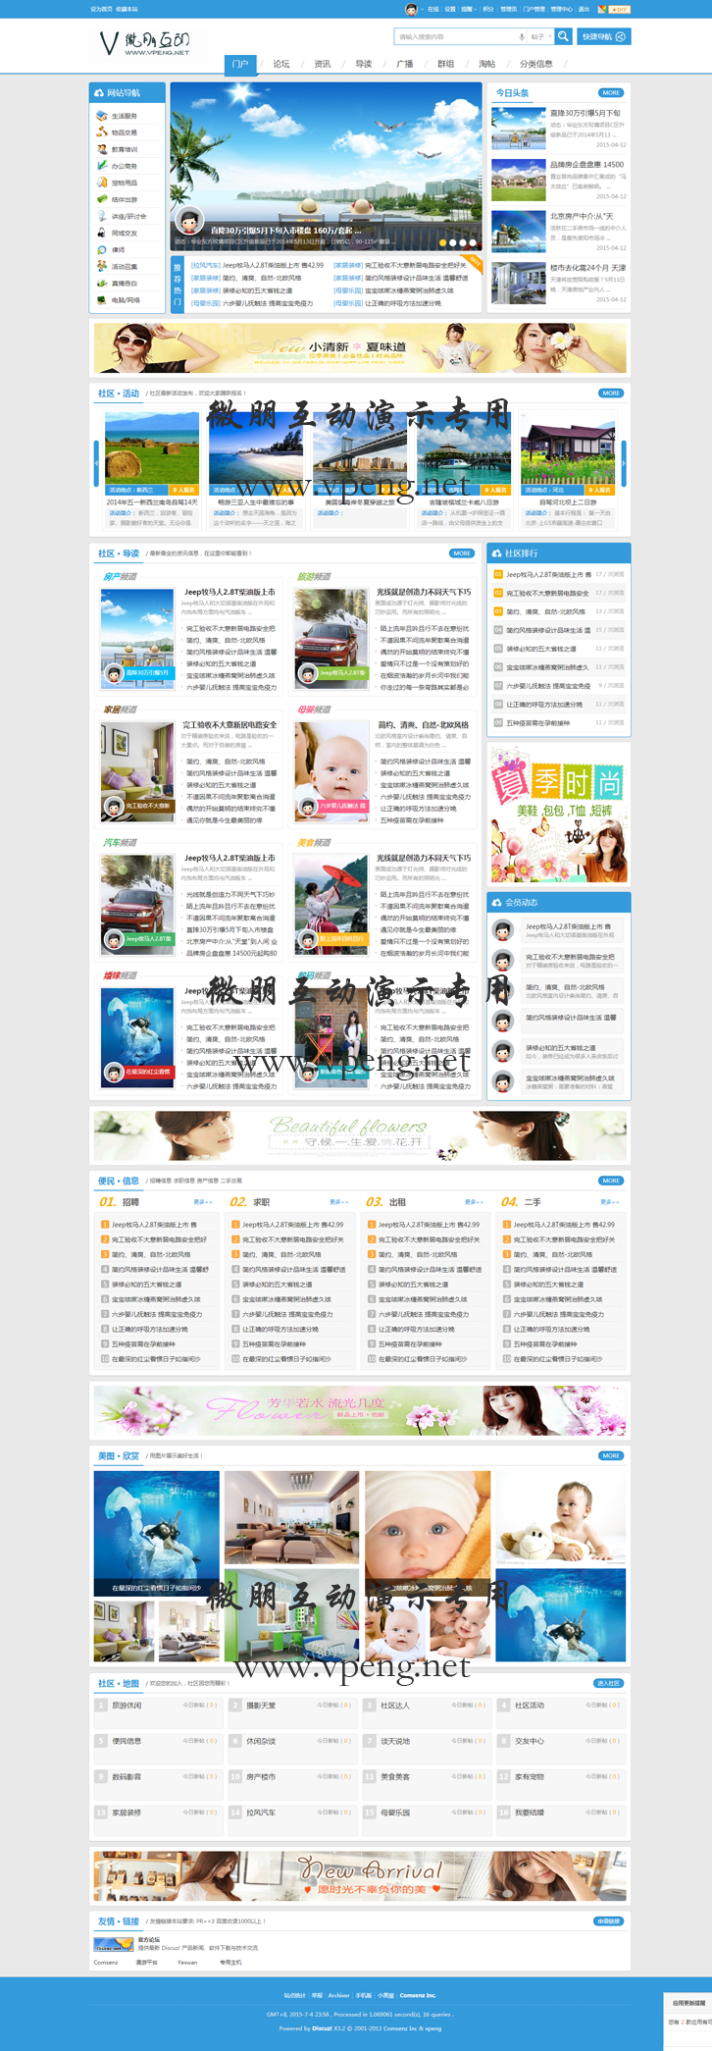
Task: Click the first 今日头条 news thumbnail
Action: 518,127
